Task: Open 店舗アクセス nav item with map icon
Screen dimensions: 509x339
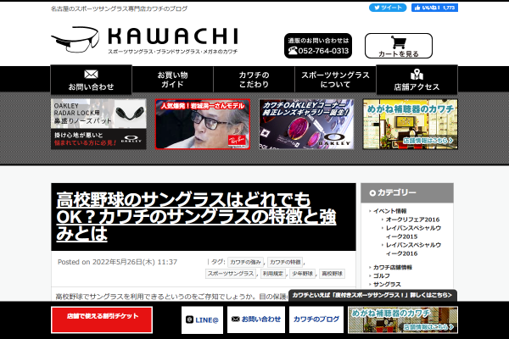Action: (417, 80)
